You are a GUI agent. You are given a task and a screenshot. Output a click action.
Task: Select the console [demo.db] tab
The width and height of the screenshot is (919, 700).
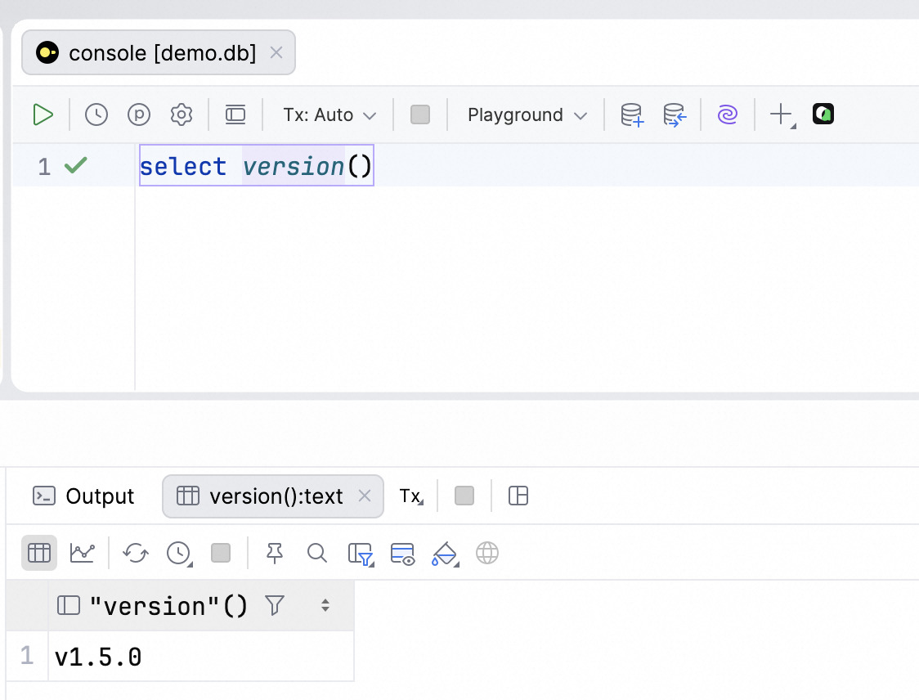tap(159, 53)
